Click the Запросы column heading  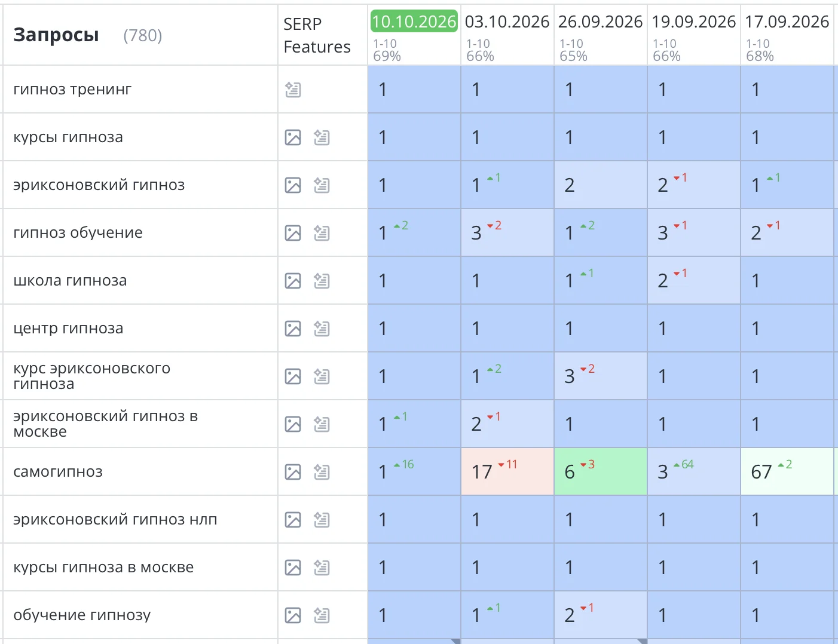[x=56, y=35]
